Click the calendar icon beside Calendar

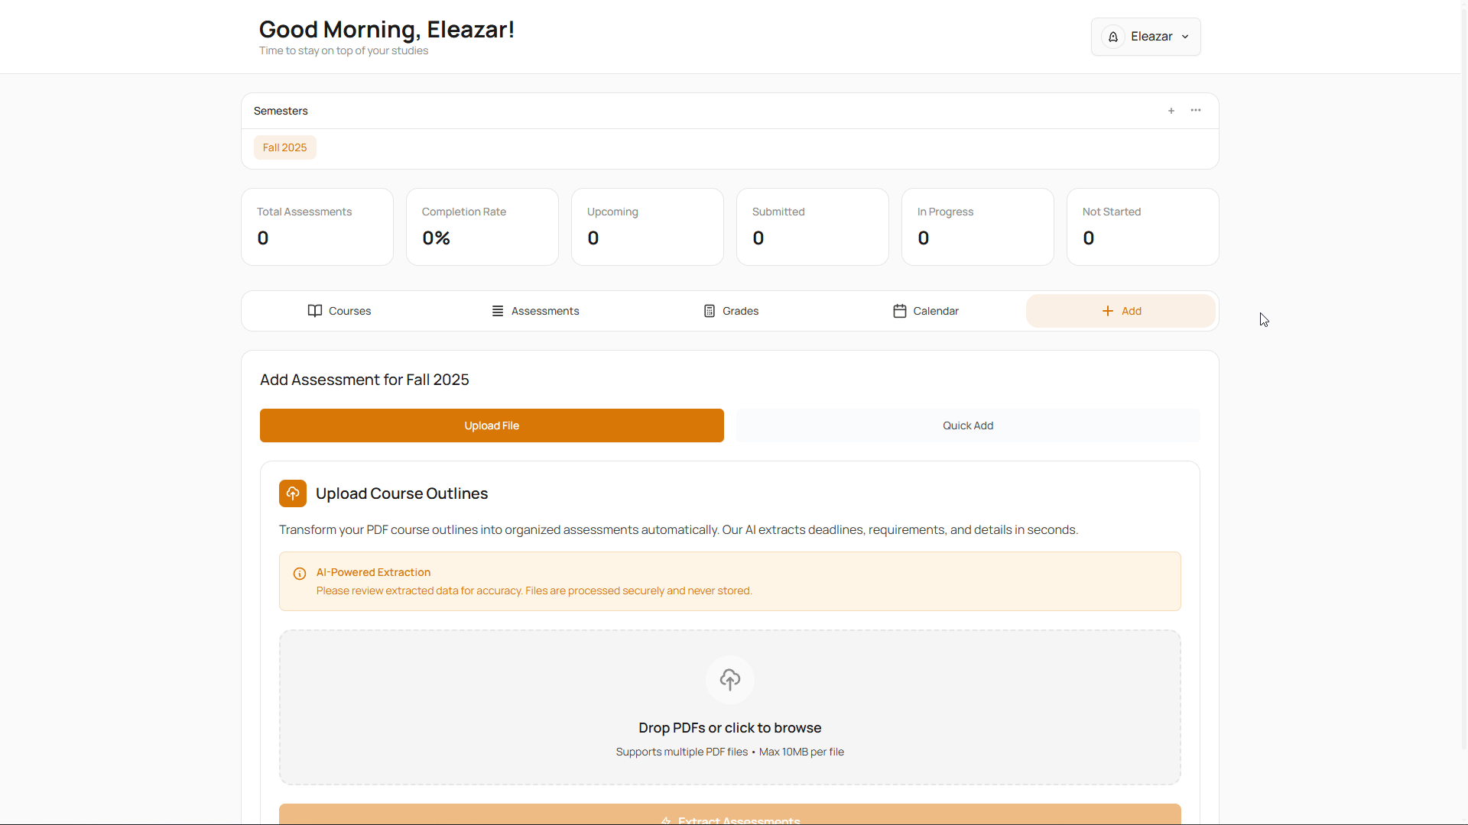[900, 311]
